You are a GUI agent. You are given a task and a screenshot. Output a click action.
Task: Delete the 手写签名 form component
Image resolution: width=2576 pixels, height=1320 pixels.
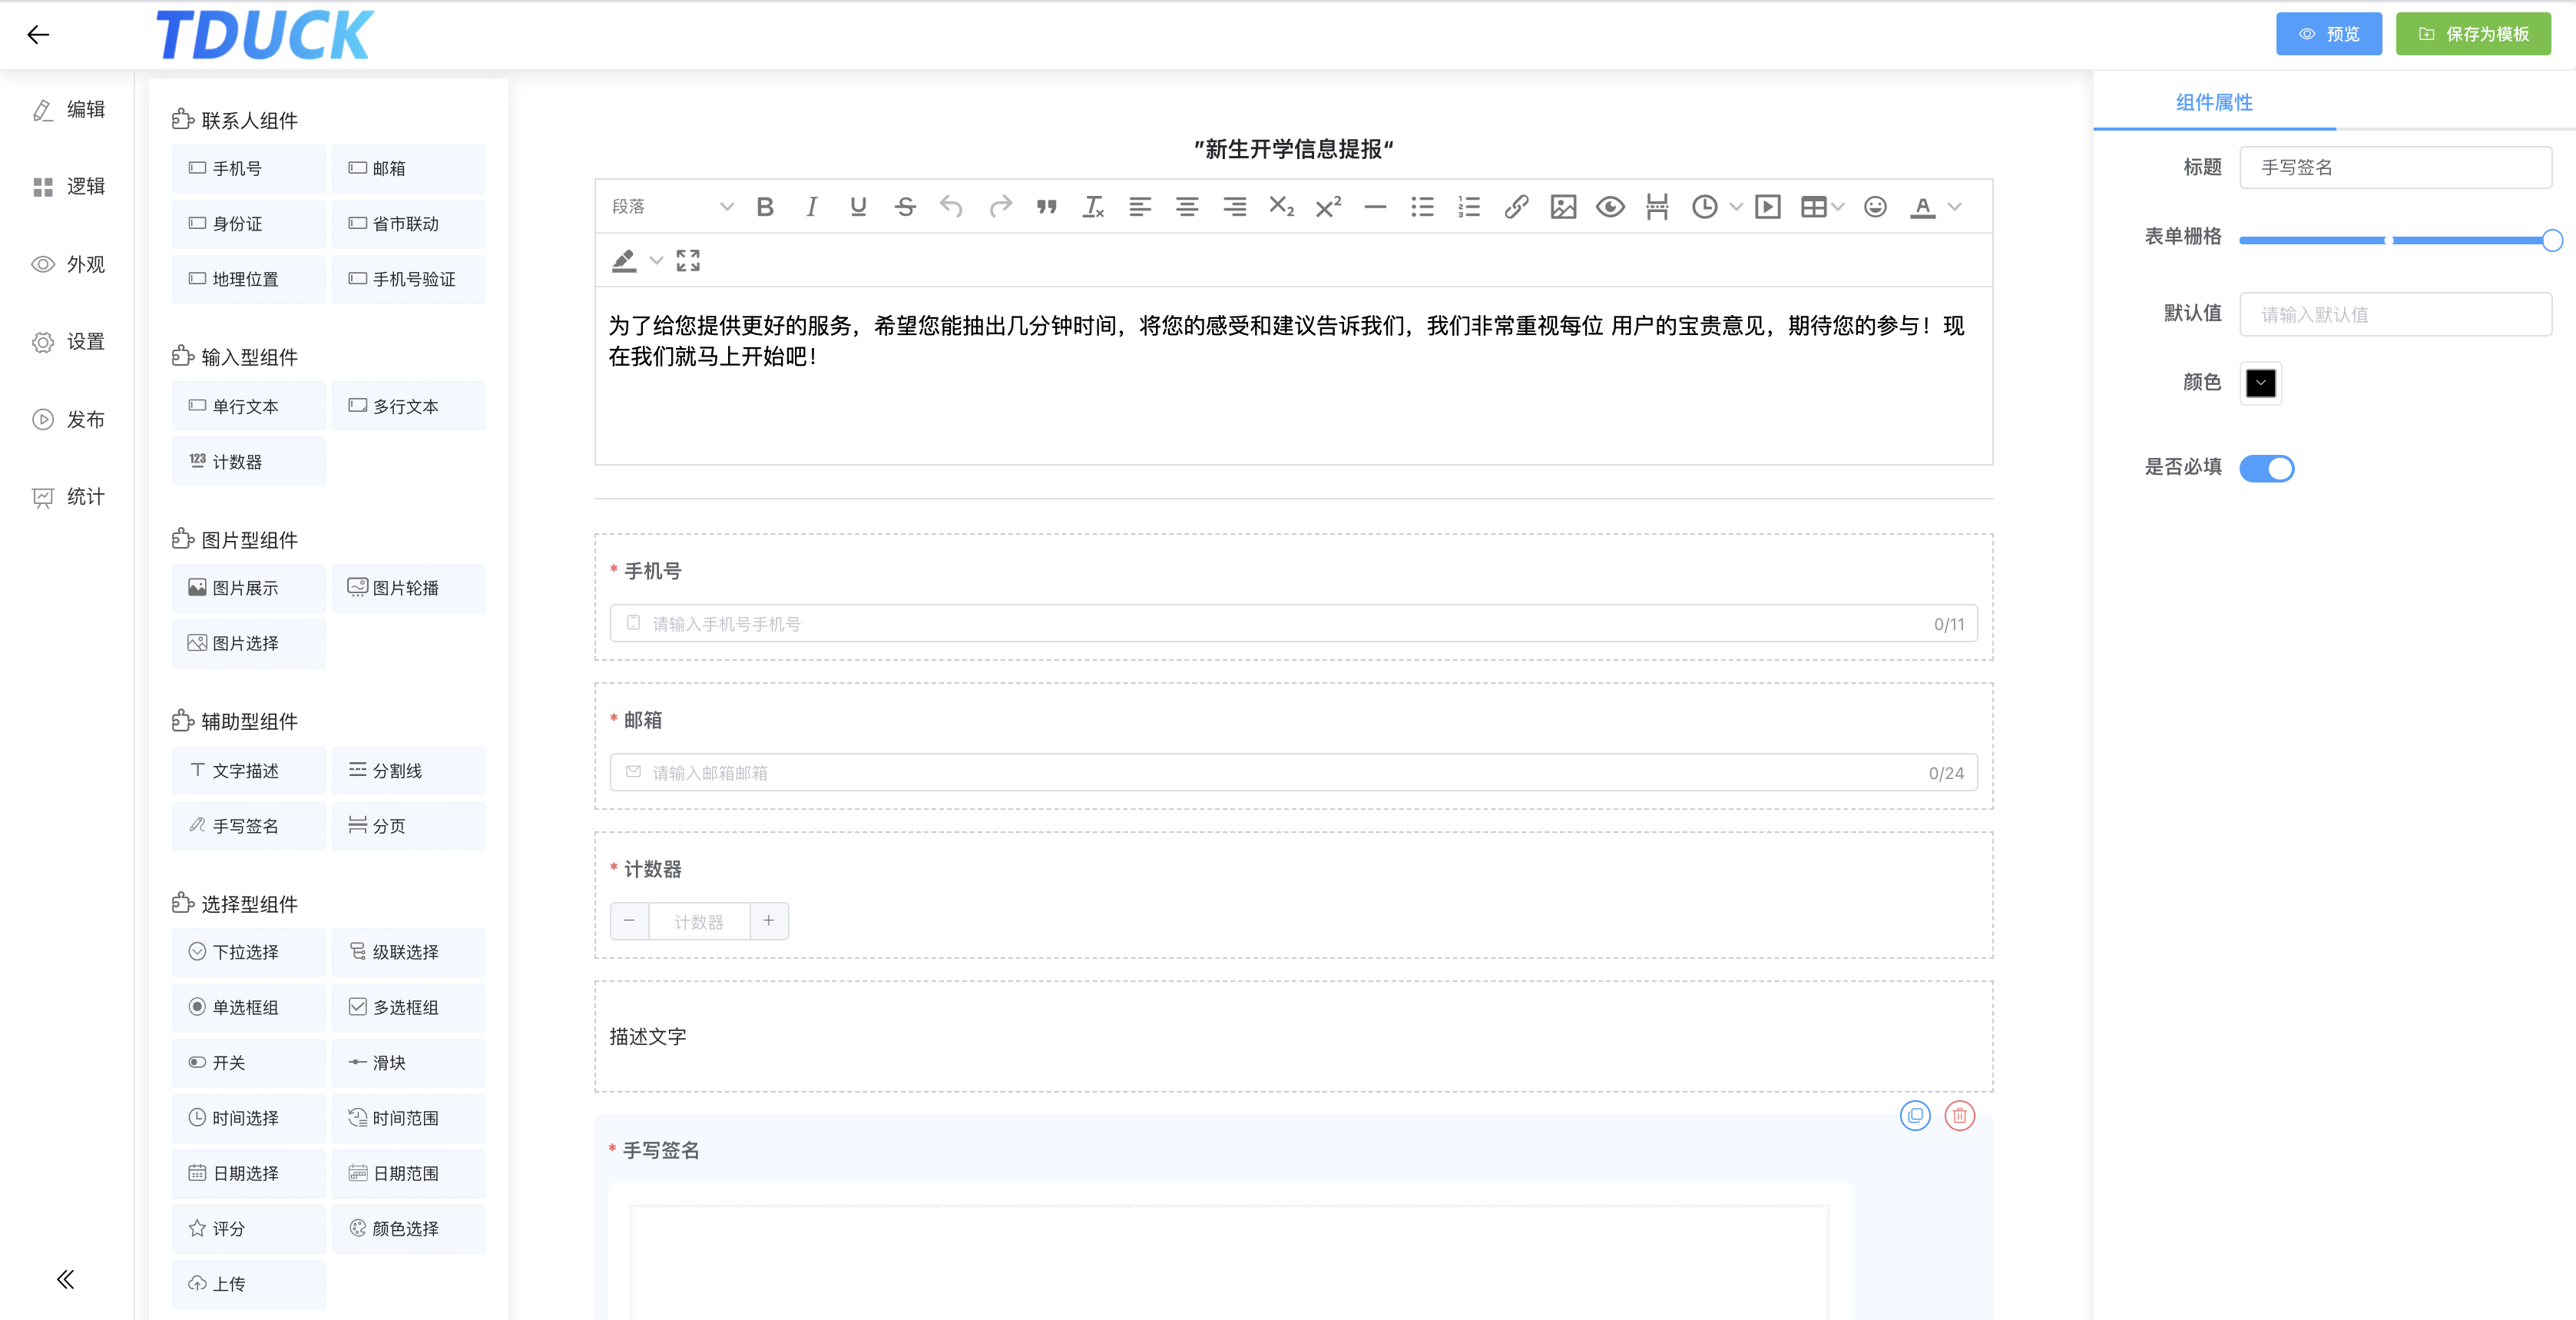[x=1959, y=1115]
